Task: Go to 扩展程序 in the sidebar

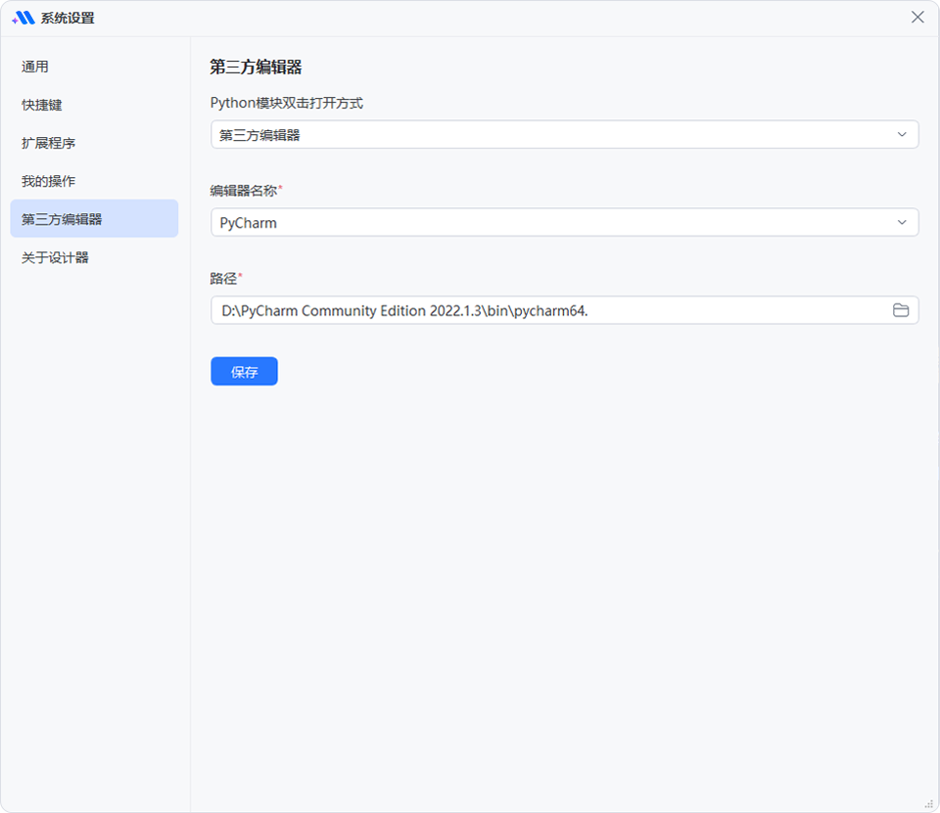Action: 49,143
